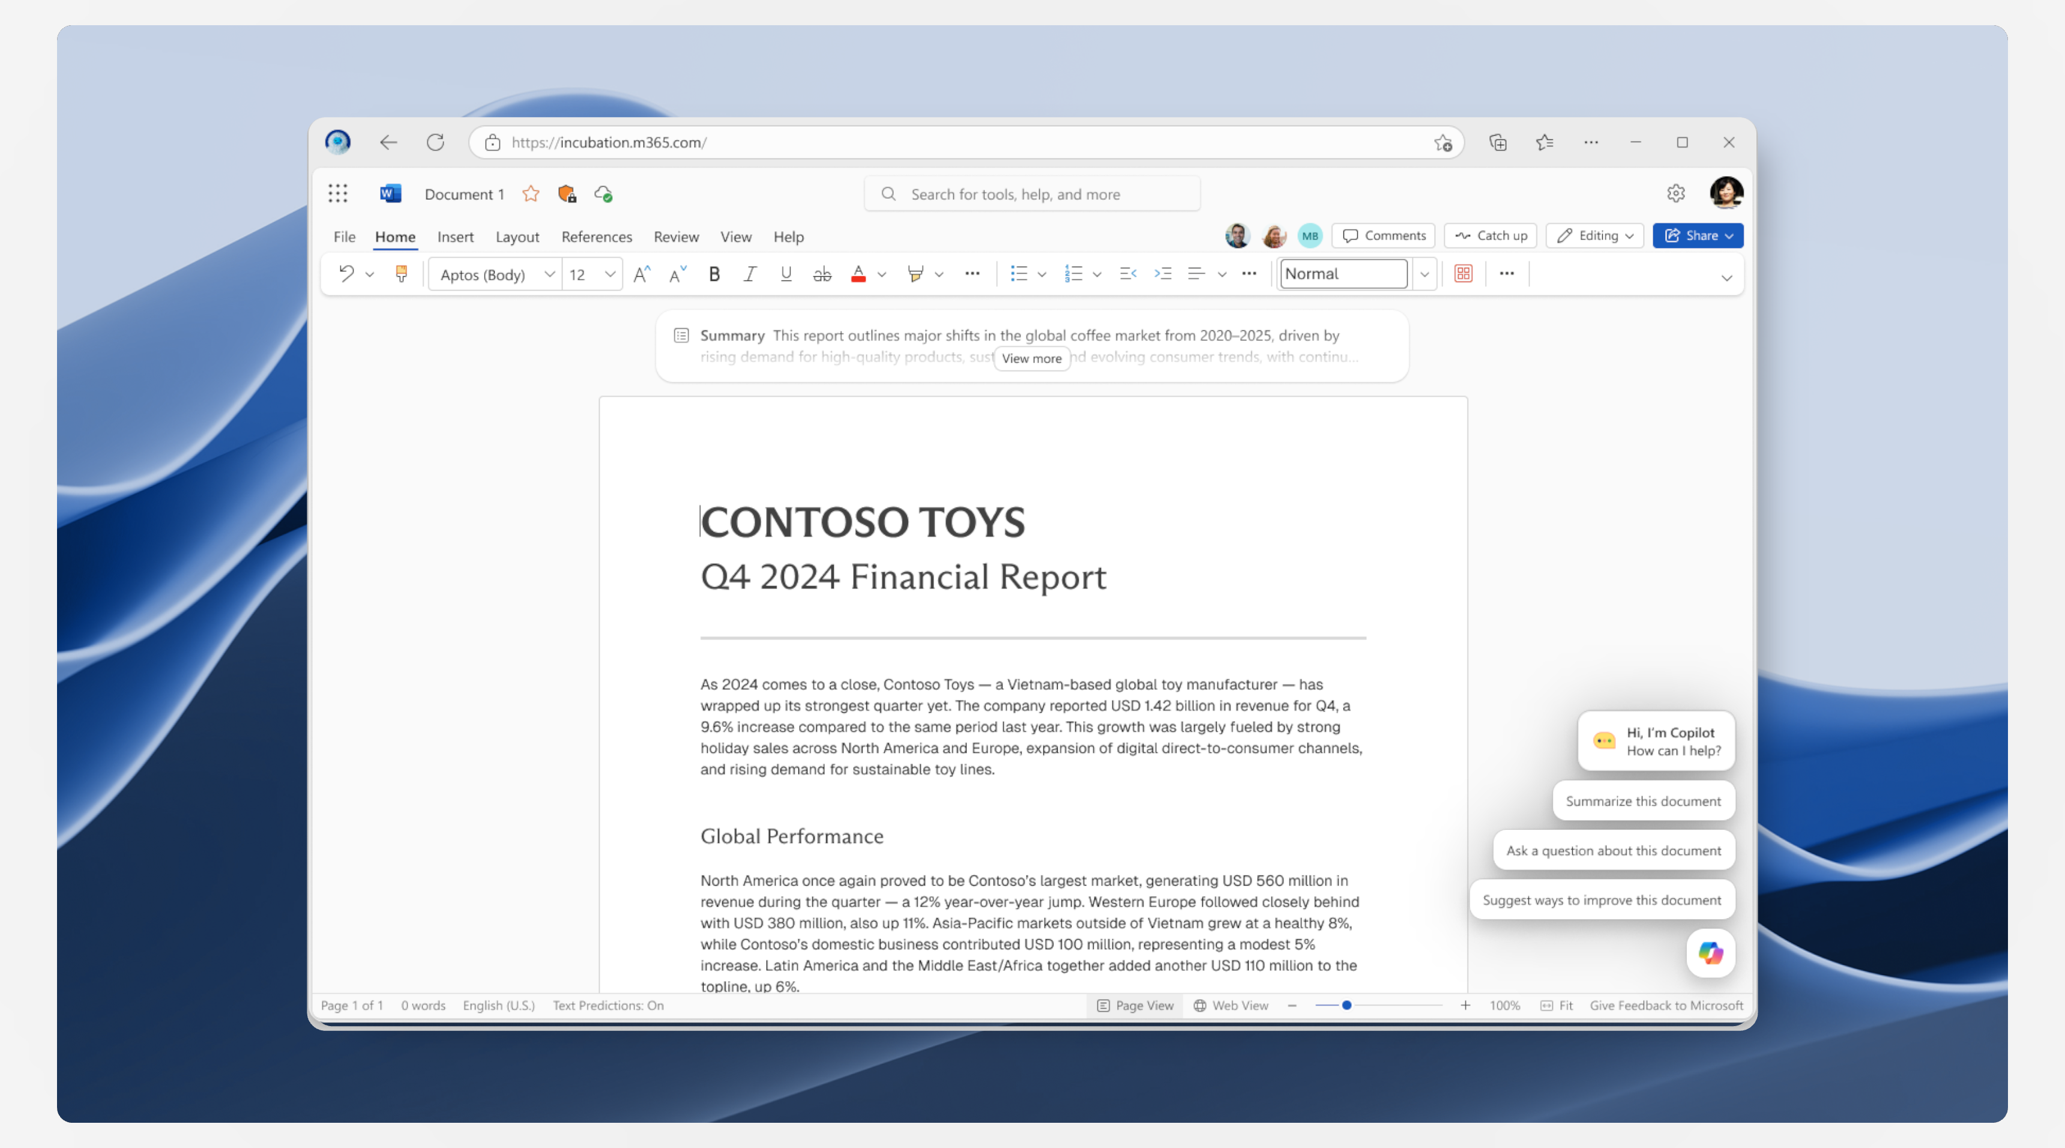
Task: Open font color dropdown arrow
Action: (x=882, y=275)
